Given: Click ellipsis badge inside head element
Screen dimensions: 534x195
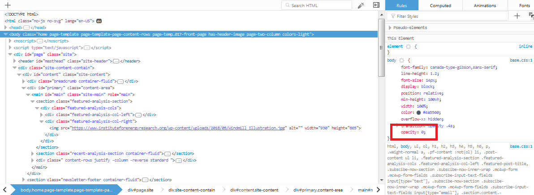Looking at the screenshot, I should pos(26,28).
